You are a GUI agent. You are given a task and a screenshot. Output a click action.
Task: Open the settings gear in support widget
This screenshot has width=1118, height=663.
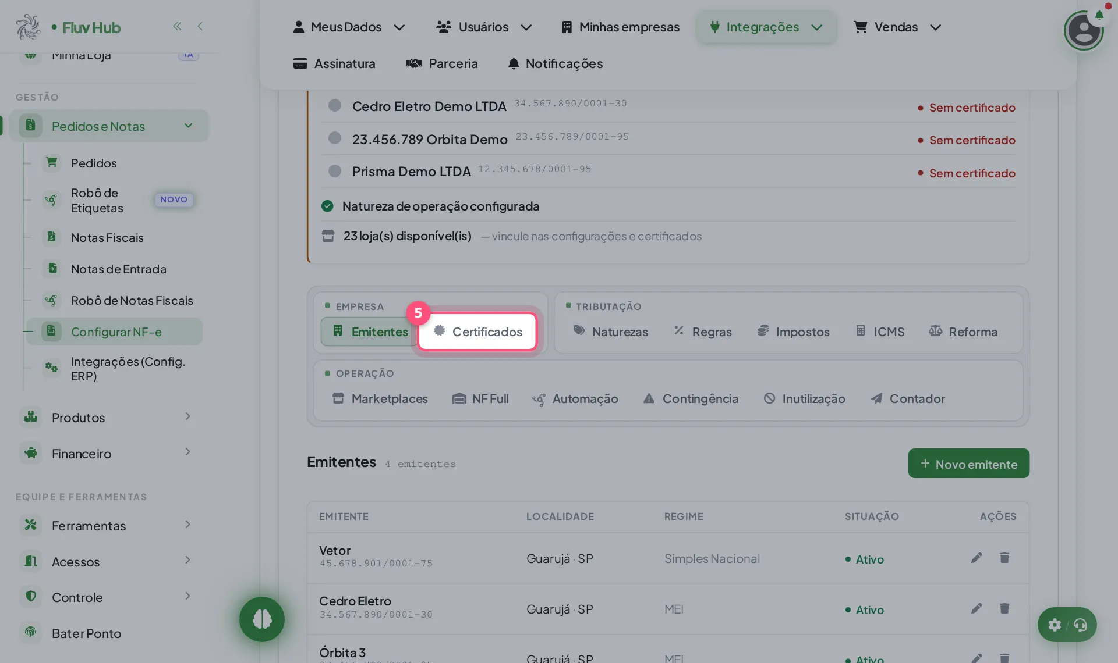pos(1055,625)
